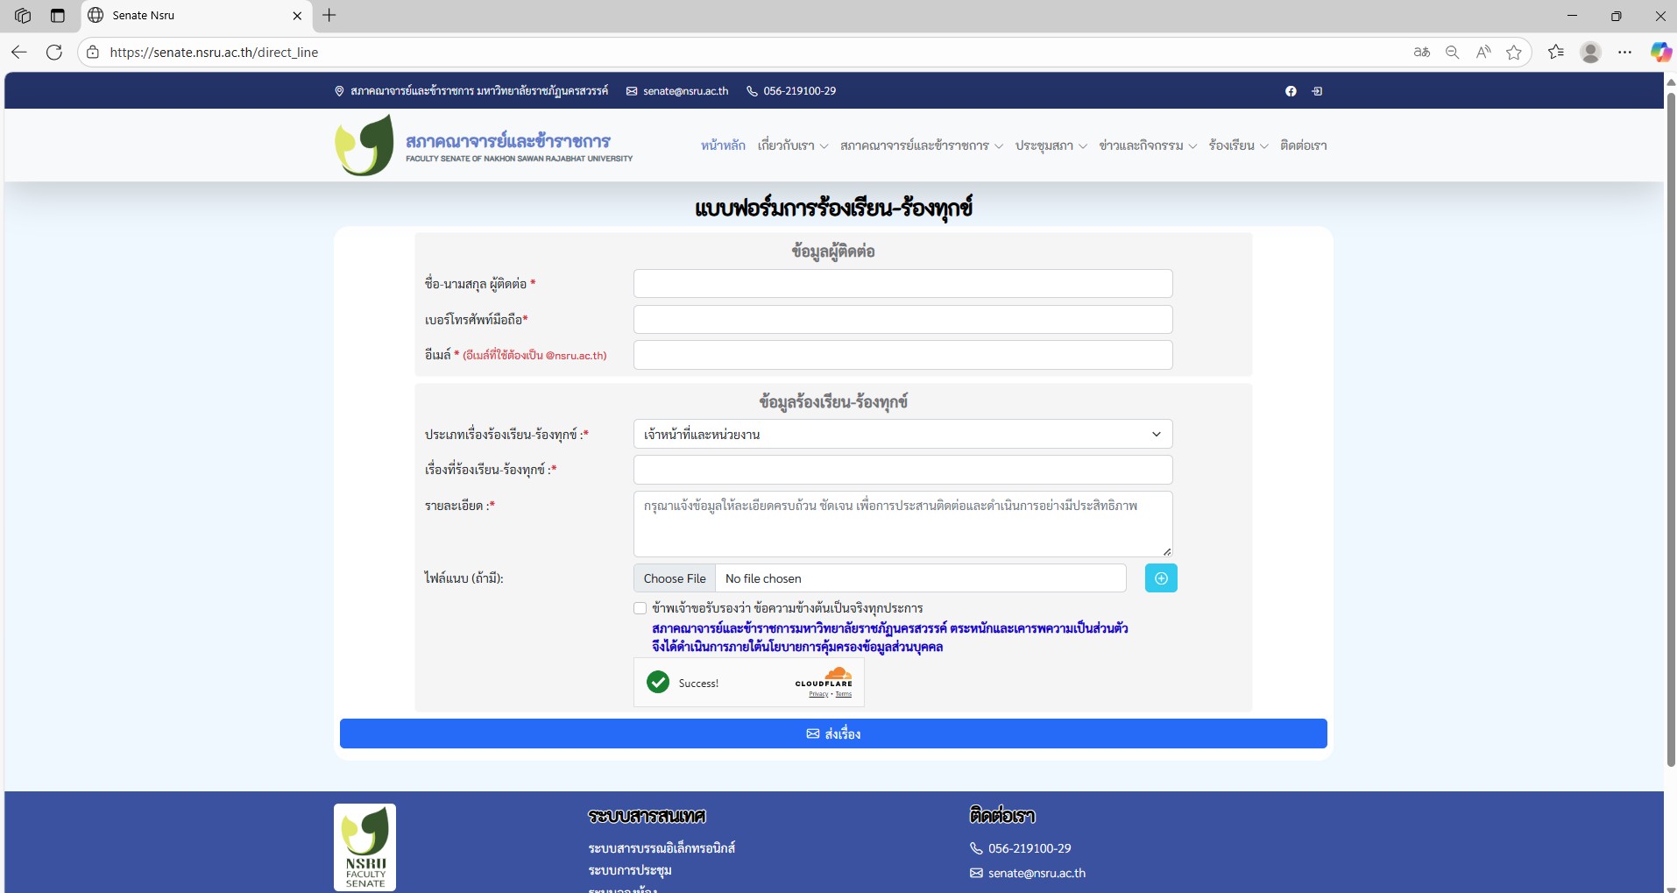The width and height of the screenshot is (1677, 893).
Task: Click the login icon in top bar
Action: [x=1317, y=91]
